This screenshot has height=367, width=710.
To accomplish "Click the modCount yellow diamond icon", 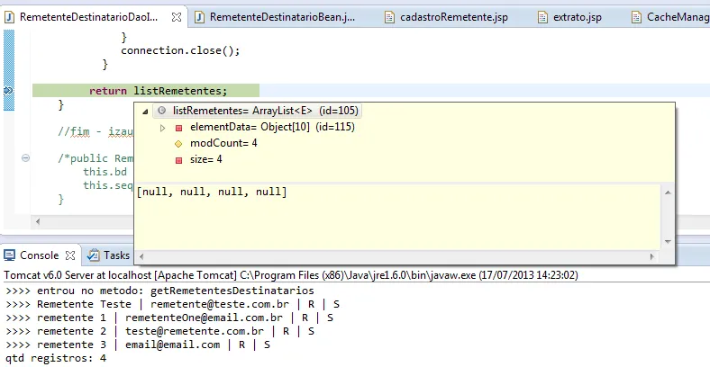I will point(178,144).
